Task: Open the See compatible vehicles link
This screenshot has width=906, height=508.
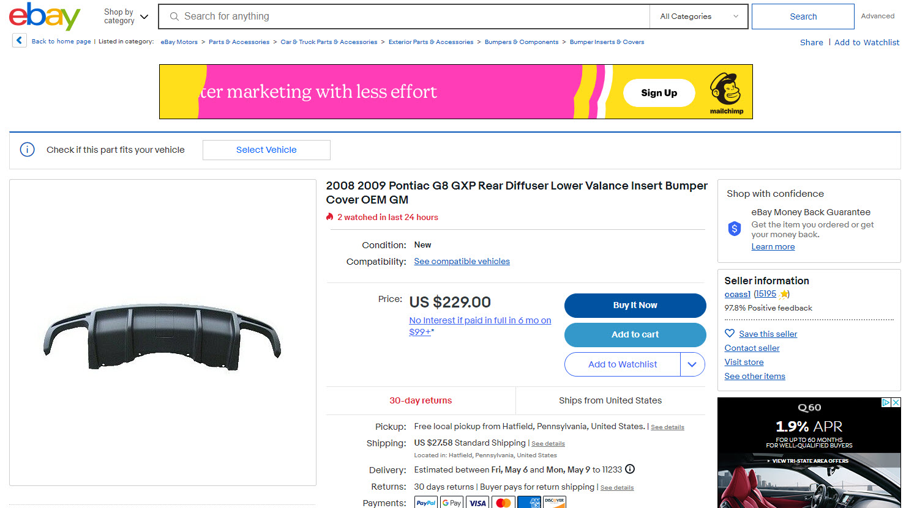Action: (x=462, y=261)
